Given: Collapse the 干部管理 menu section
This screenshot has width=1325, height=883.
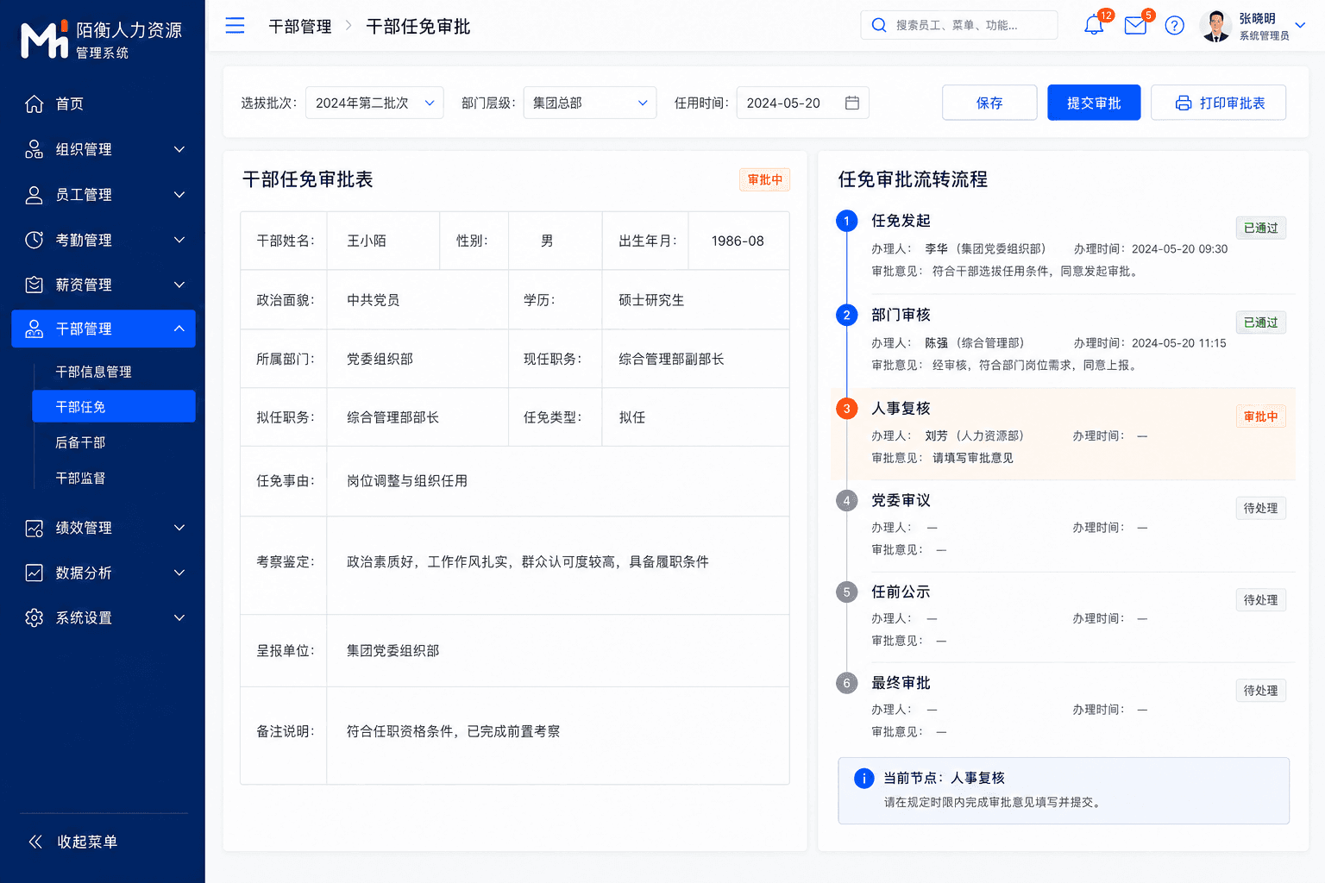Looking at the screenshot, I should coord(104,329).
